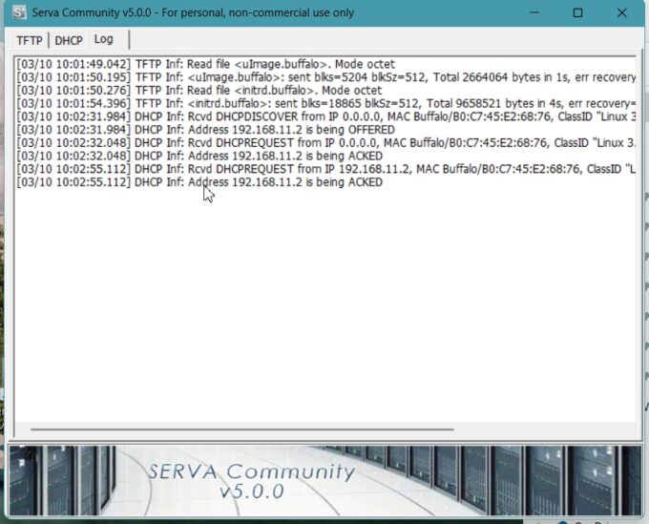The height and width of the screenshot is (524, 649).
Task: Close the Serva Community window
Action: click(621, 12)
